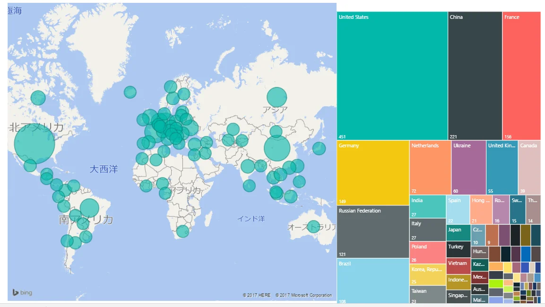Select the bubble above the アジア label in Russia
545x307 pixels.
[x=277, y=97]
